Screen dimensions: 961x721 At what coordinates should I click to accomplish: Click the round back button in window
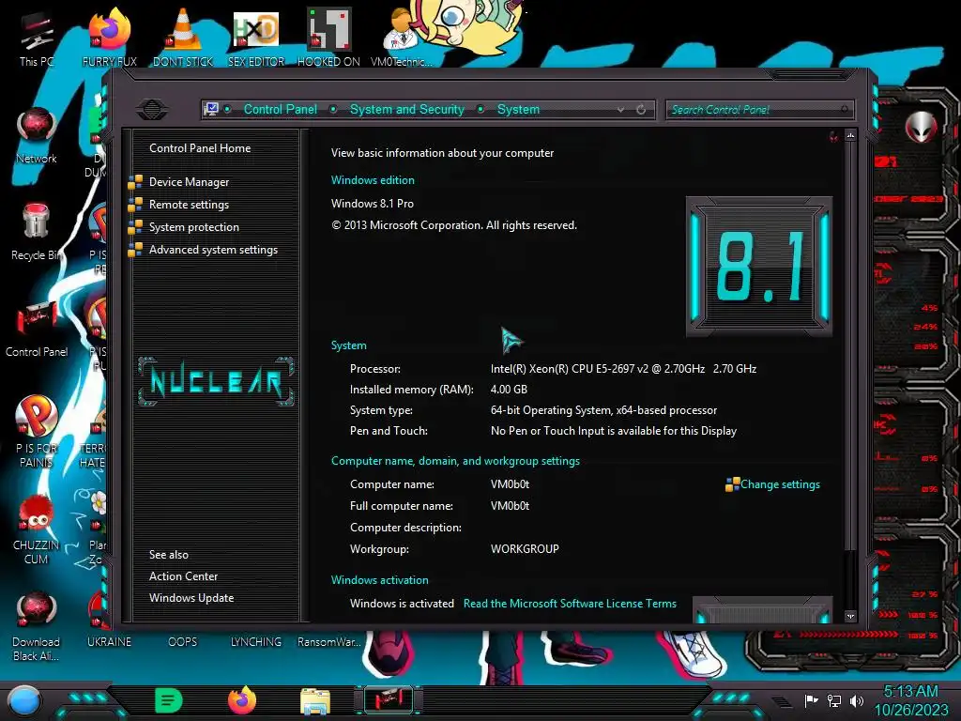click(x=152, y=110)
